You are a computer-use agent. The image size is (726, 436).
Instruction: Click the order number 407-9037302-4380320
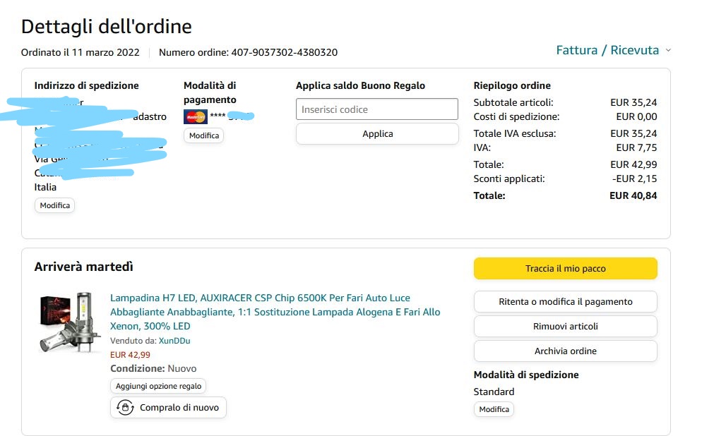284,52
